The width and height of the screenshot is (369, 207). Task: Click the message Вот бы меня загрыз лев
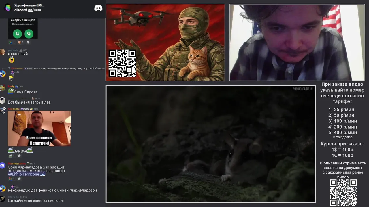pyautogui.click(x=29, y=102)
